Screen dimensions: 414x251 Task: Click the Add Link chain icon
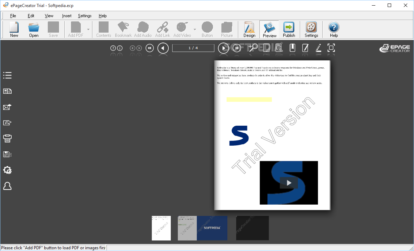163,29
